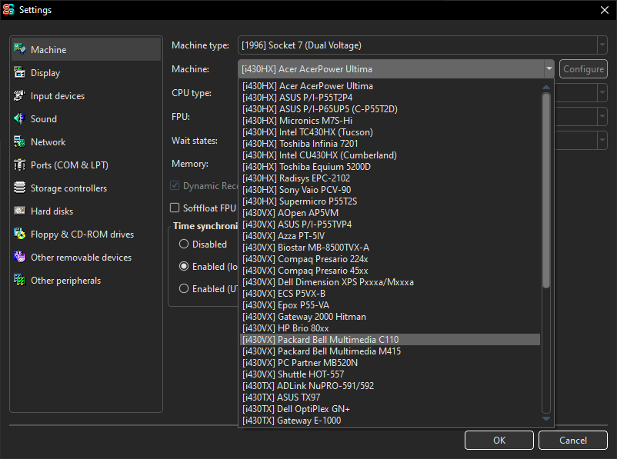
Task: Select [i430HX] Acer AcerPower Ultima in list
Action: (390, 86)
